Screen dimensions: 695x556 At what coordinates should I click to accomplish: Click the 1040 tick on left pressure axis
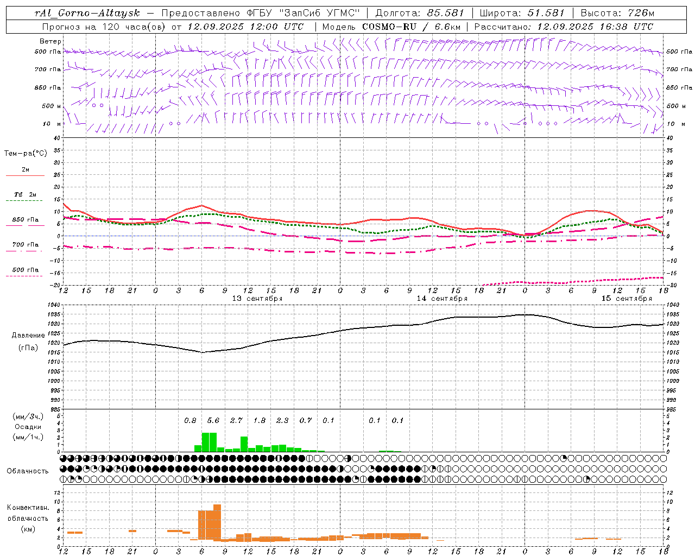[x=54, y=305]
